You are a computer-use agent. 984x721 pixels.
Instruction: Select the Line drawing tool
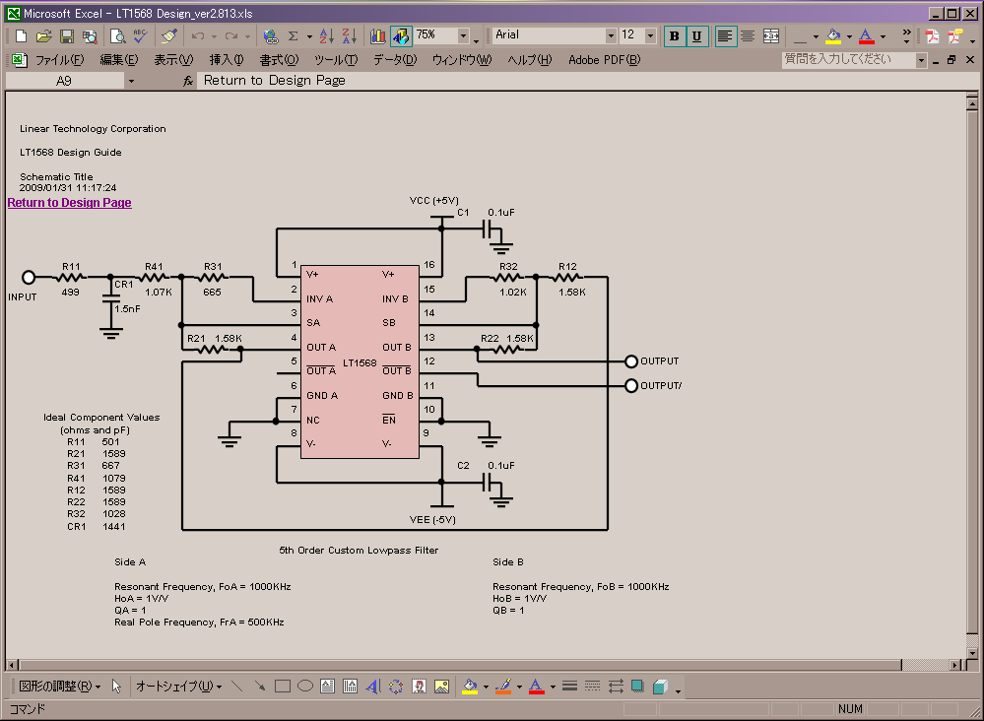coord(236,686)
